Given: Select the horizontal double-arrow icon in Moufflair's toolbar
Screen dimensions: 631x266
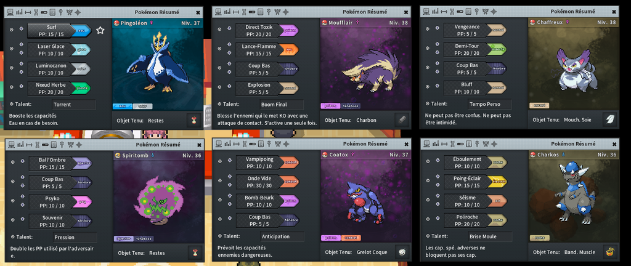Looking at the screenshot, I should point(236,12).
